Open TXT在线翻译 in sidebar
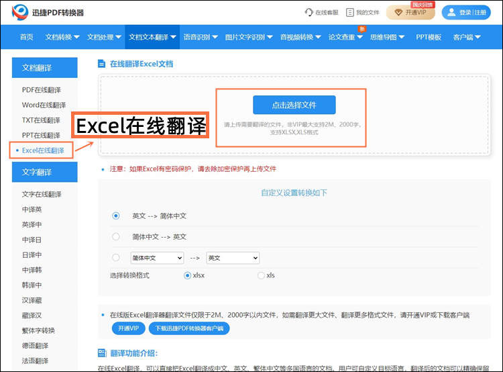The image size is (503, 372). point(41,120)
